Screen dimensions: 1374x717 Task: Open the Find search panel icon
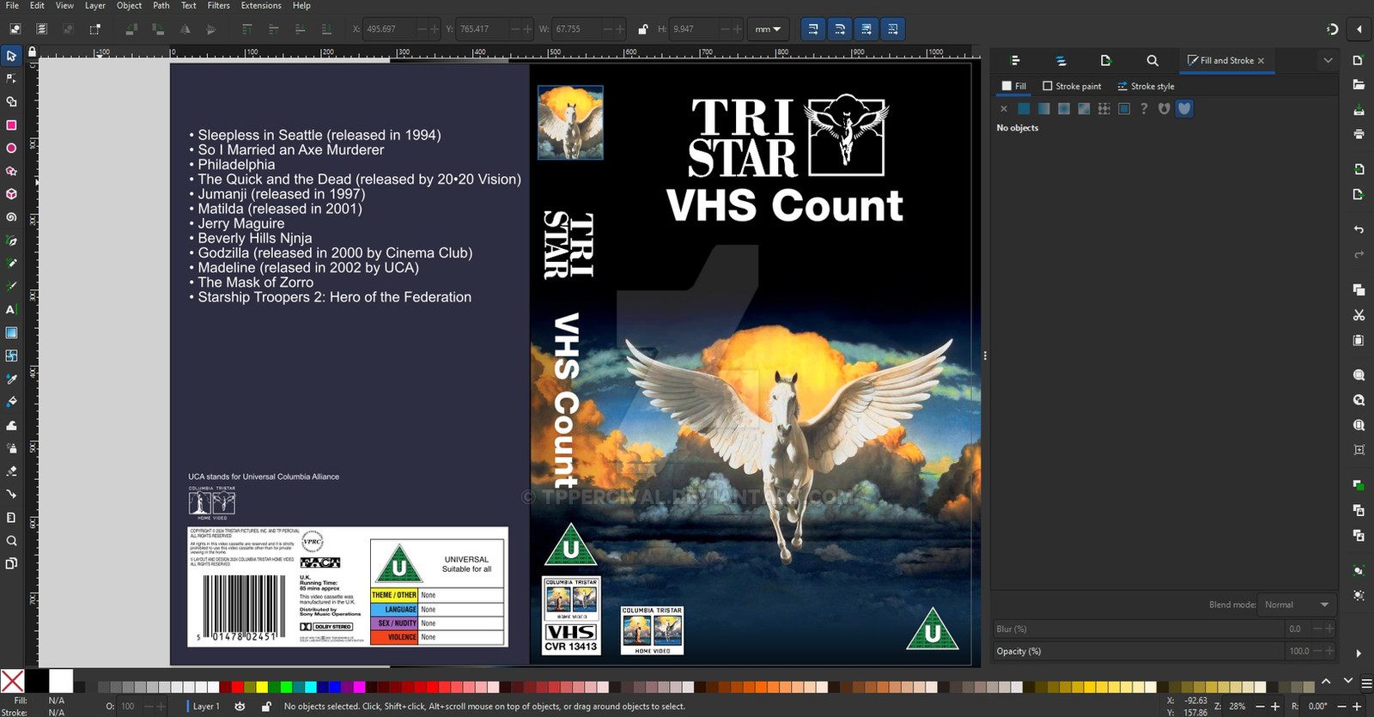[x=1152, y=61]
